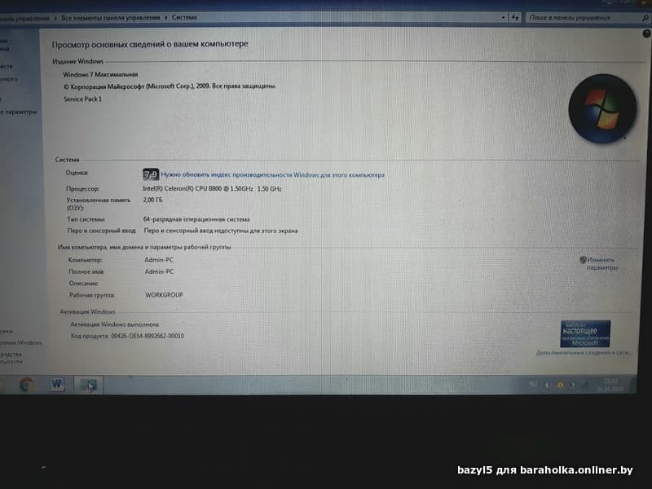Select 'Активация Windows выполнена' text
This screenshot has height=489, width=652.
(x=114, y=324)
